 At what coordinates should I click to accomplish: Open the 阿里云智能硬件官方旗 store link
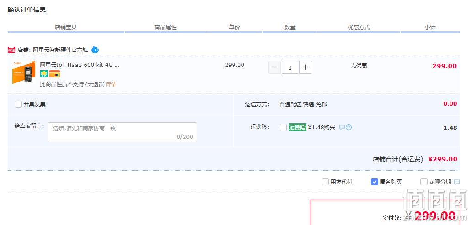point(60,50)
